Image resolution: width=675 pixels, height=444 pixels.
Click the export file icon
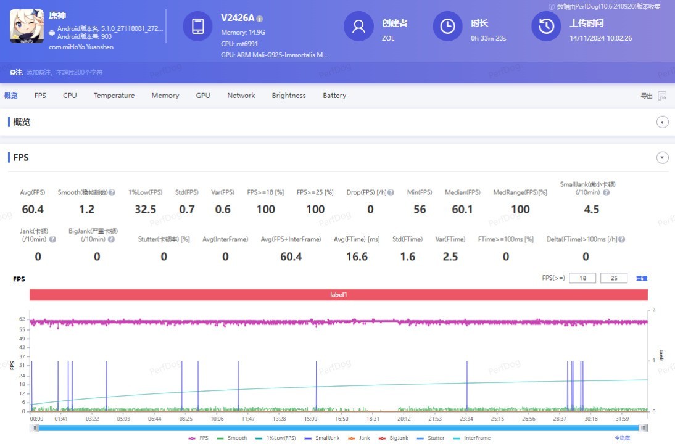pyautogui.click(x=662, y=96)
